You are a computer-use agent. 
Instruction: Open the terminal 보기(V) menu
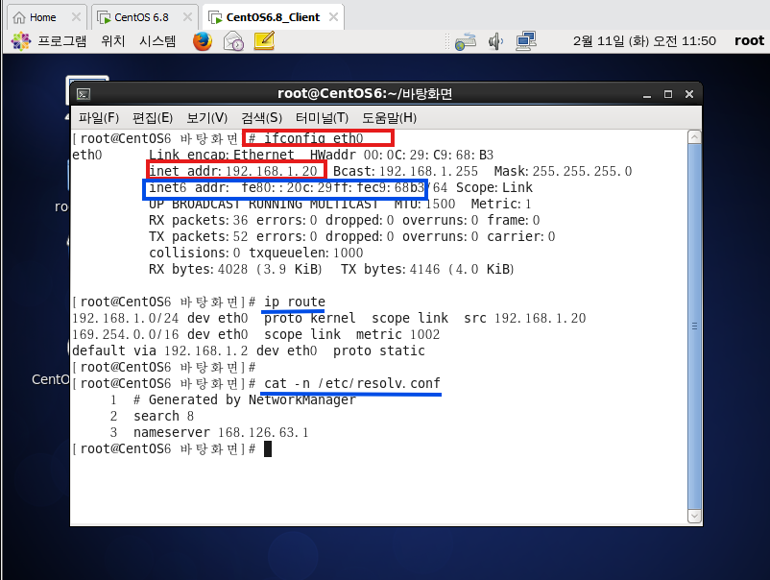tap(206, 118)
